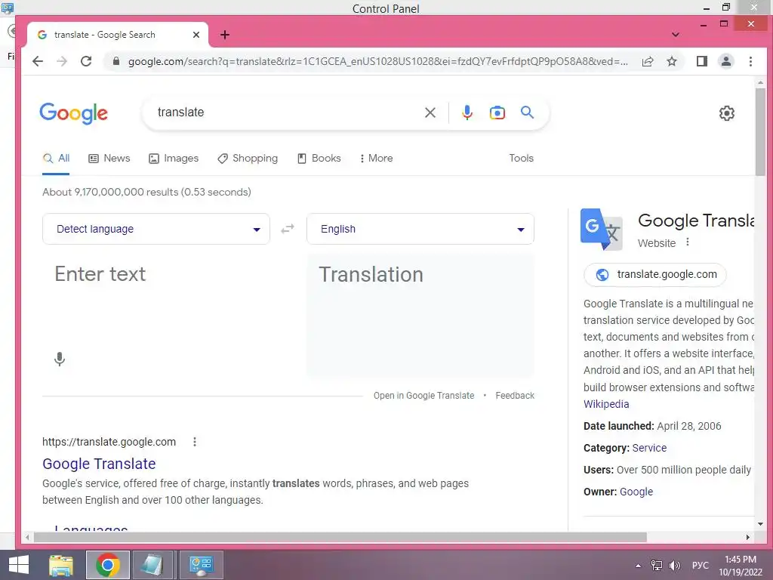This screenshot has height=580, width=773.
Task: Click the РУС language indicator
Action: (x=700, y=565)
